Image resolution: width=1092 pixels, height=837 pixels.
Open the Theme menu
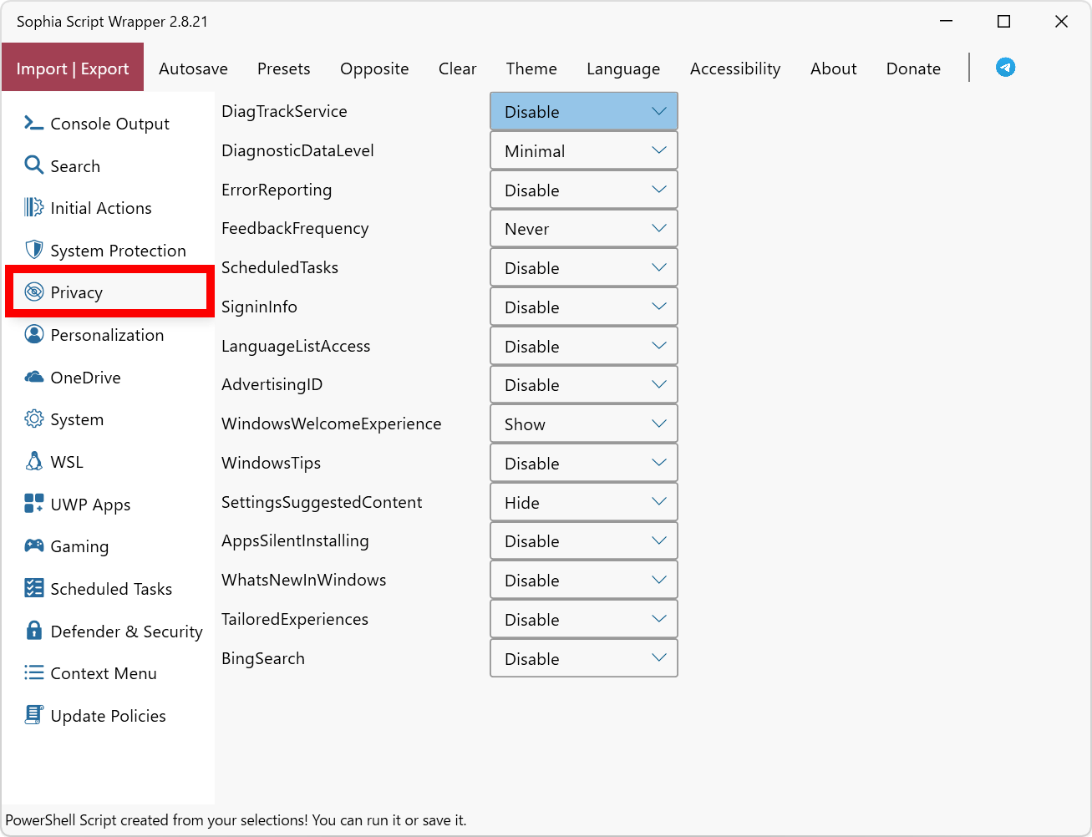click(531, 68)
